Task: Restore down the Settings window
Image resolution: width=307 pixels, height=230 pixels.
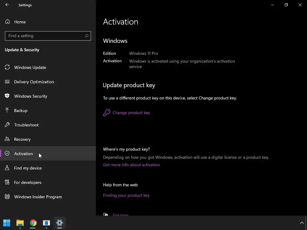Action: [x=286, y=5]
